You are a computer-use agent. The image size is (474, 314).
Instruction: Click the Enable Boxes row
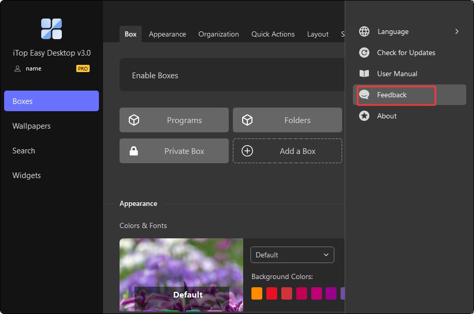click(232, 75)
